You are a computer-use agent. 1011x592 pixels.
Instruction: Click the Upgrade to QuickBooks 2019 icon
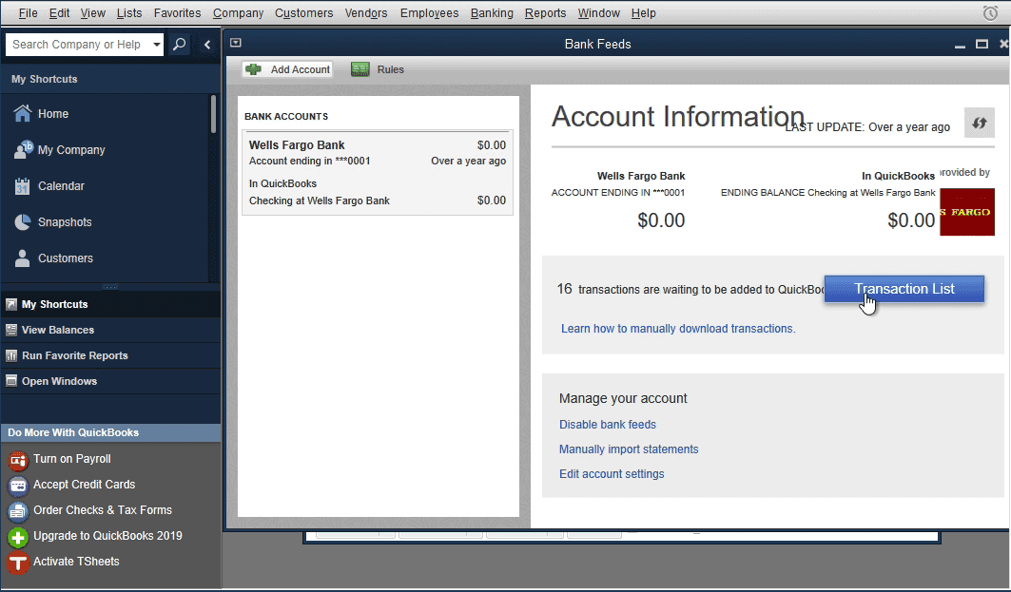[x=18, y=537]
